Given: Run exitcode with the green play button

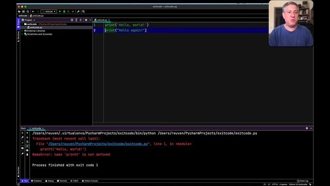Looking at the screenshot, I should tap(60, 11).
